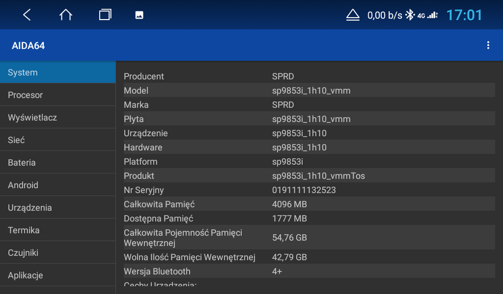Screen dimensions: 503x294
Task: Tap the AIDA64 title text
Action: point(29,45)
